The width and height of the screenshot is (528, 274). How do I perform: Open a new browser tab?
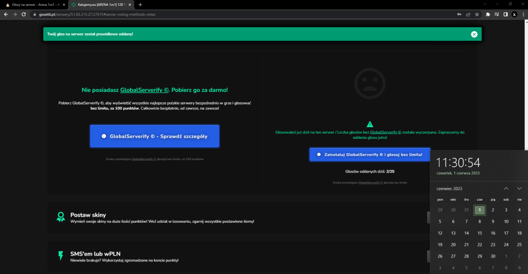(x=140, y=5)
